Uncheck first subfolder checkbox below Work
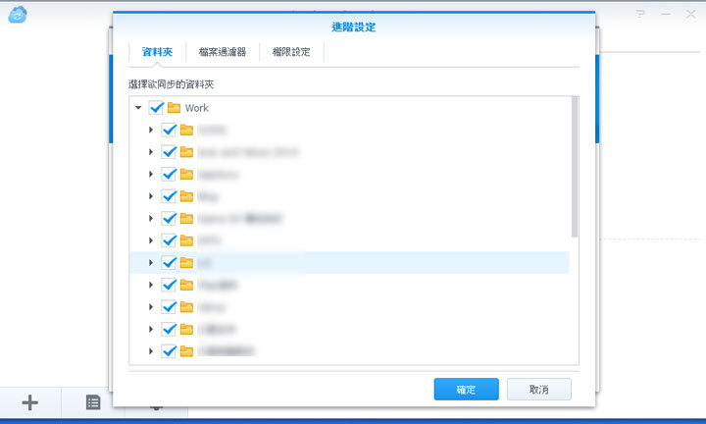This screenshot has height=424, width=706. (x=169, y=130)
